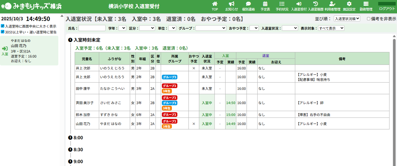Open the 表示対象 dropdown
This screenshot has height=166, width=397.
click(x=331, y=28)
